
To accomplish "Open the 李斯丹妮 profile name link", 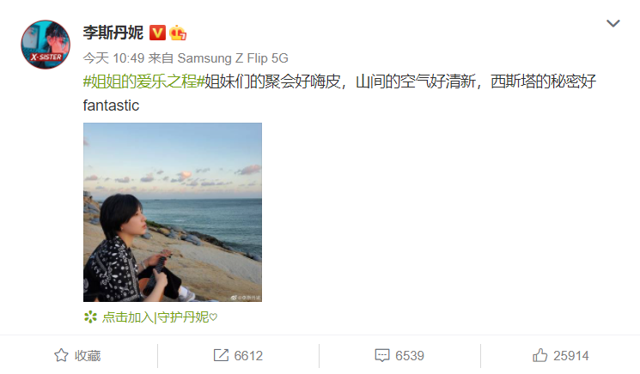I will click(113, 33).
